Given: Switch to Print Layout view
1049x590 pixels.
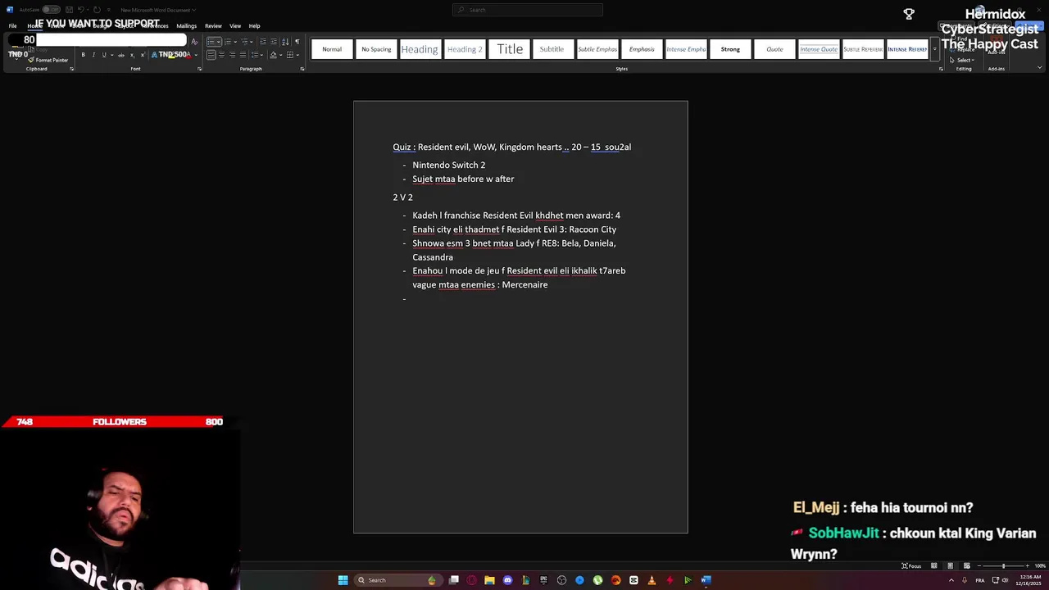Looking at the screenshot, I should pos(950,565).
